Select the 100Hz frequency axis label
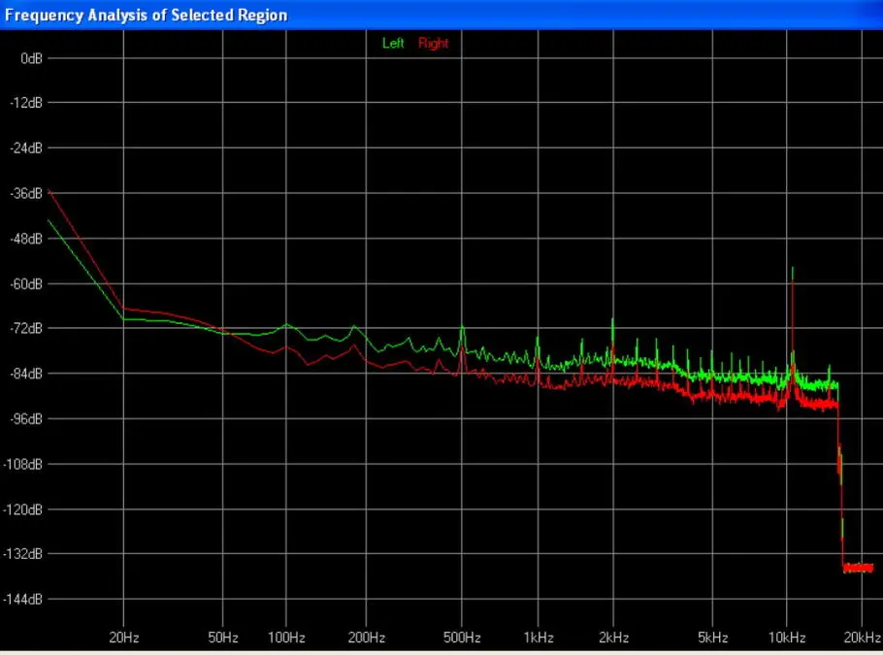 coord(285,638)
